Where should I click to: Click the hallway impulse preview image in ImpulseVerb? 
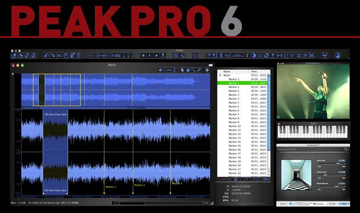pos(296,175)
